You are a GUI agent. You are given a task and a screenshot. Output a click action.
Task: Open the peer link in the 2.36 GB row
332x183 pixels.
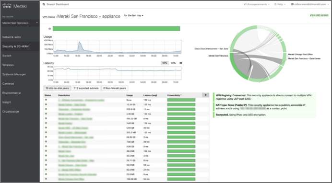pos(71,114)
